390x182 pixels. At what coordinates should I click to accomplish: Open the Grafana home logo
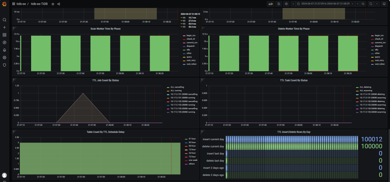click(x=4, y=4)
